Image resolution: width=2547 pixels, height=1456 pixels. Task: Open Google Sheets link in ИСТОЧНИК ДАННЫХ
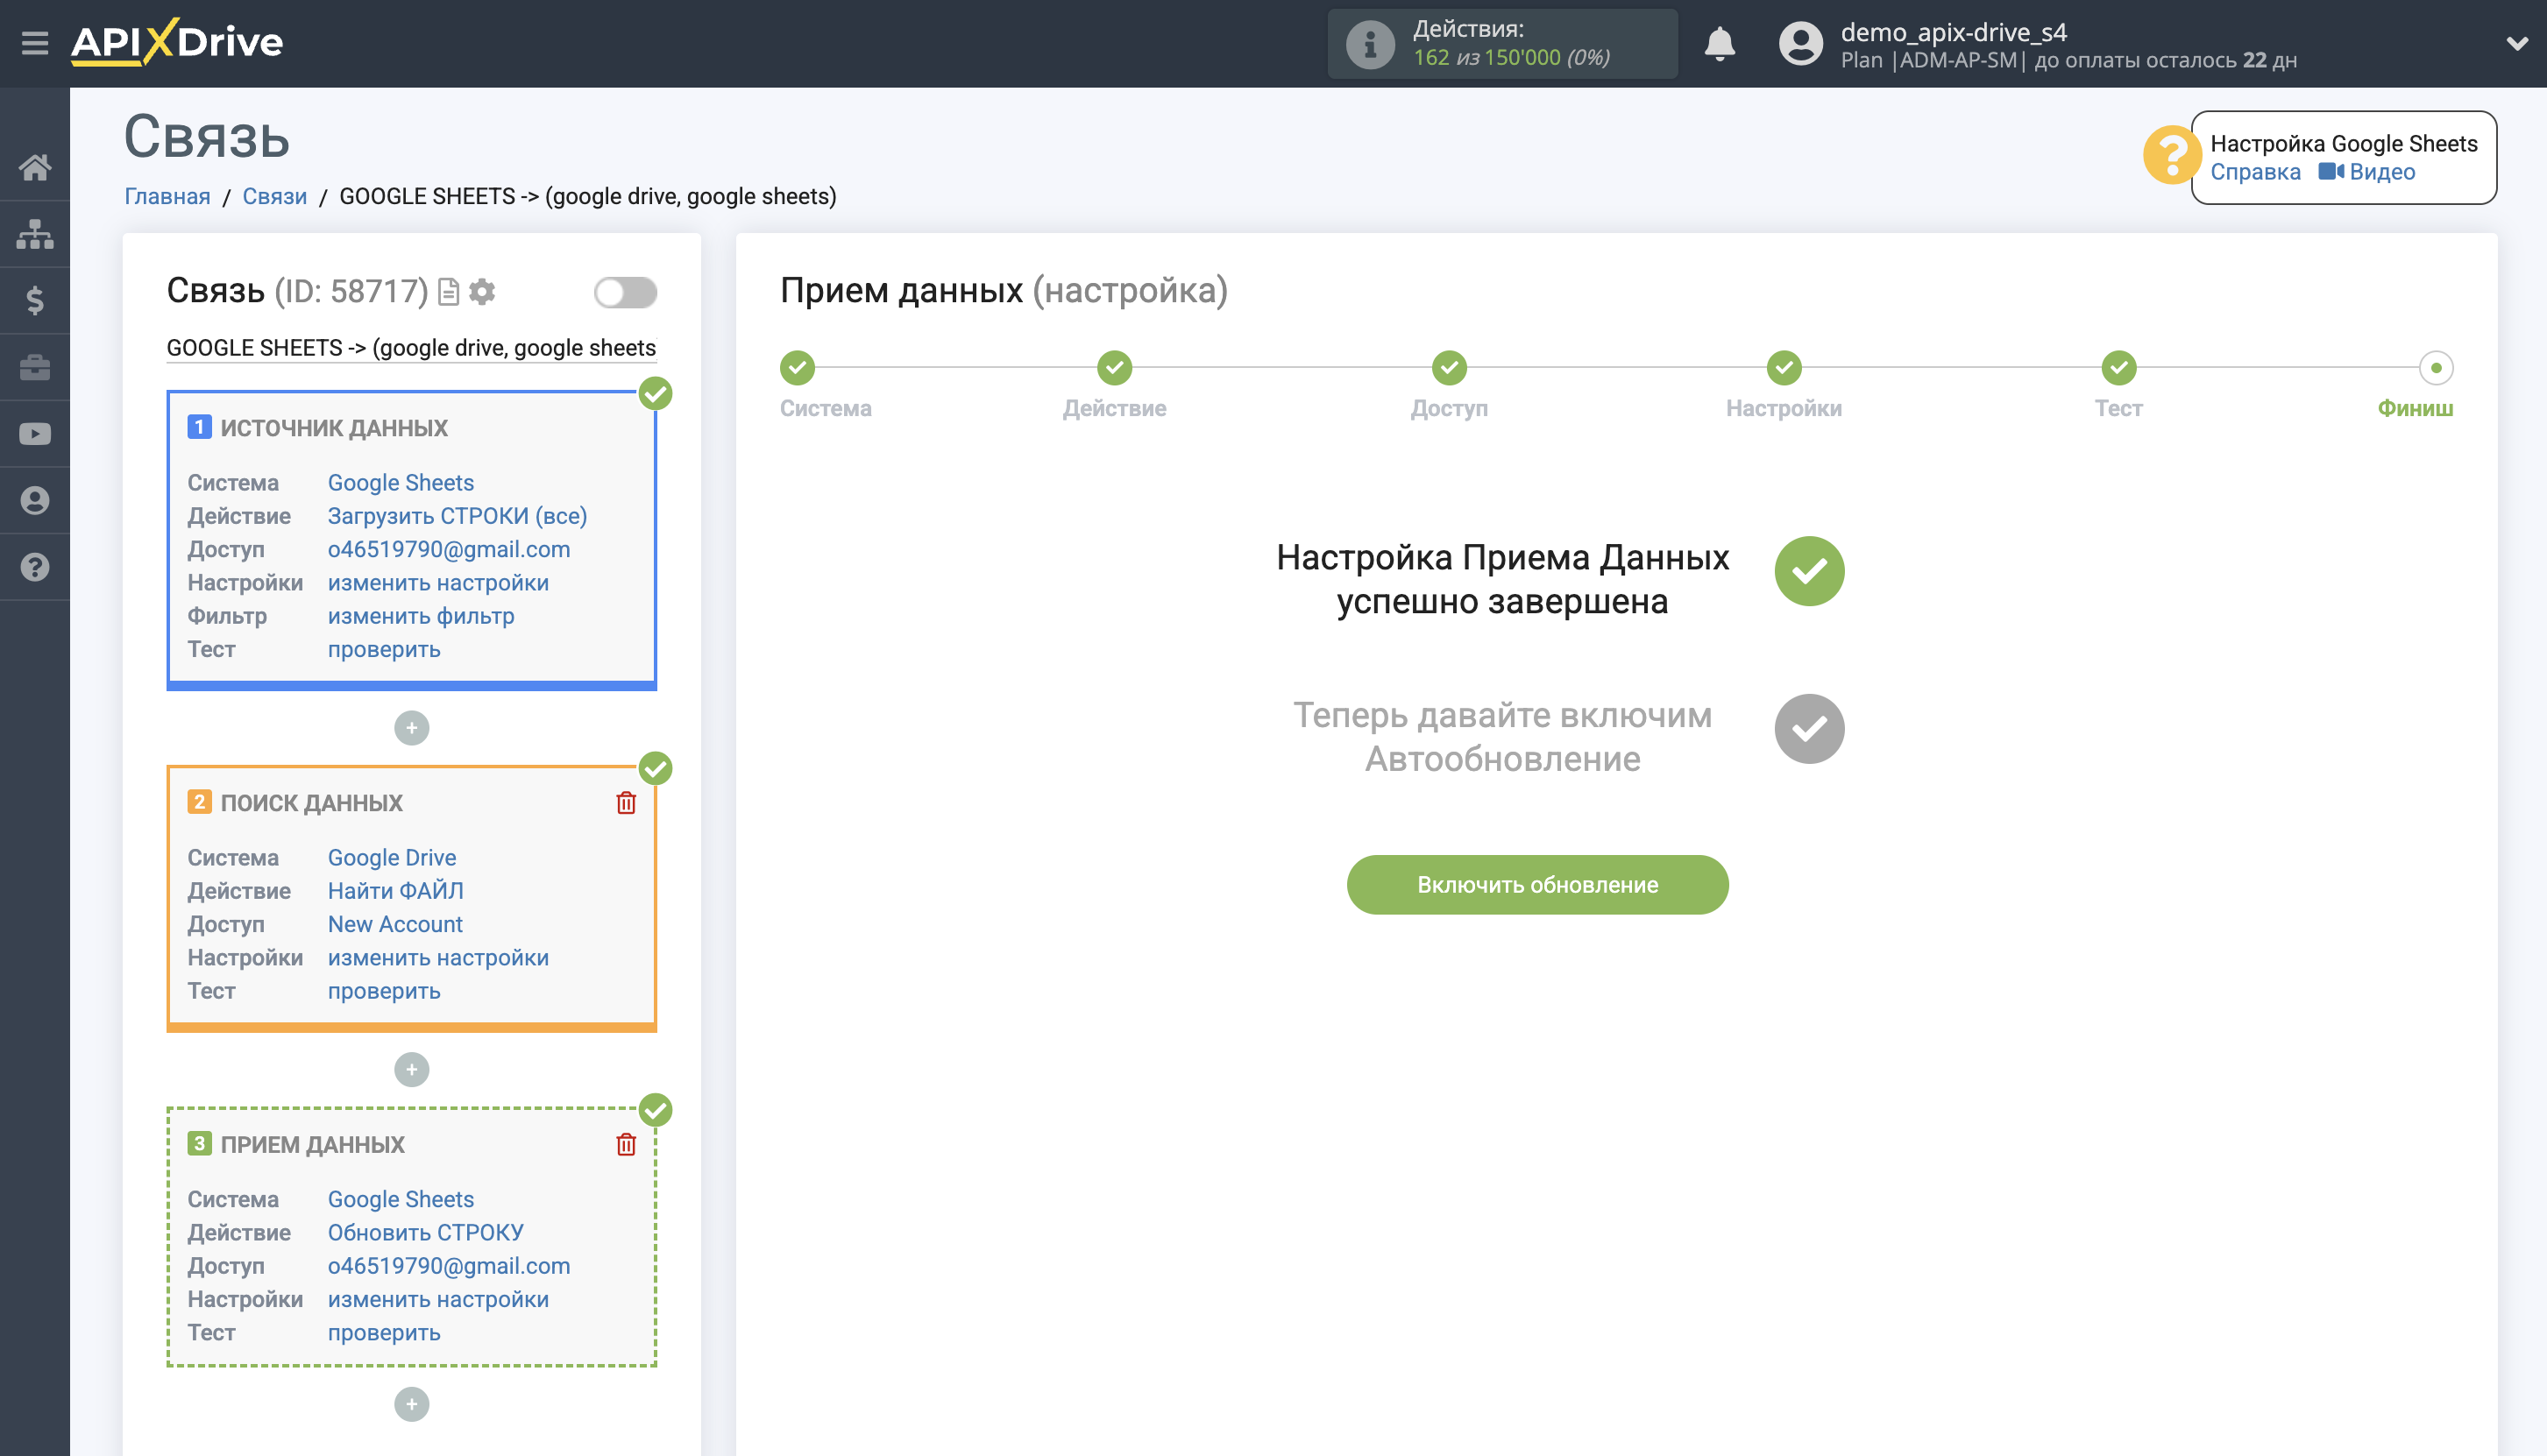point(401,483)
